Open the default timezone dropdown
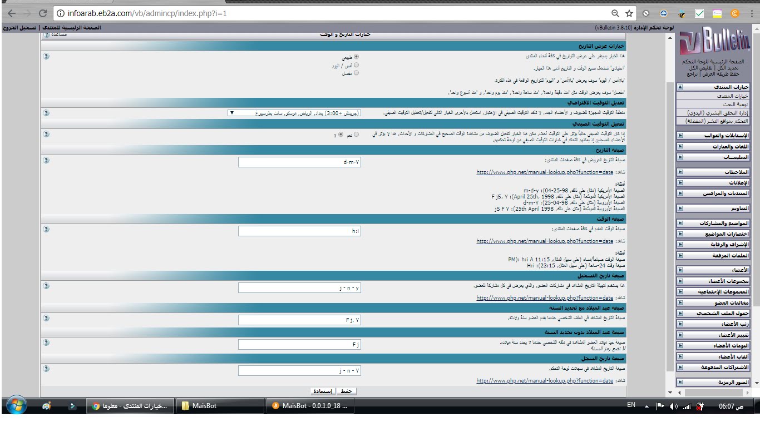This screenshot has height=427, width=760. click(294, 113)
